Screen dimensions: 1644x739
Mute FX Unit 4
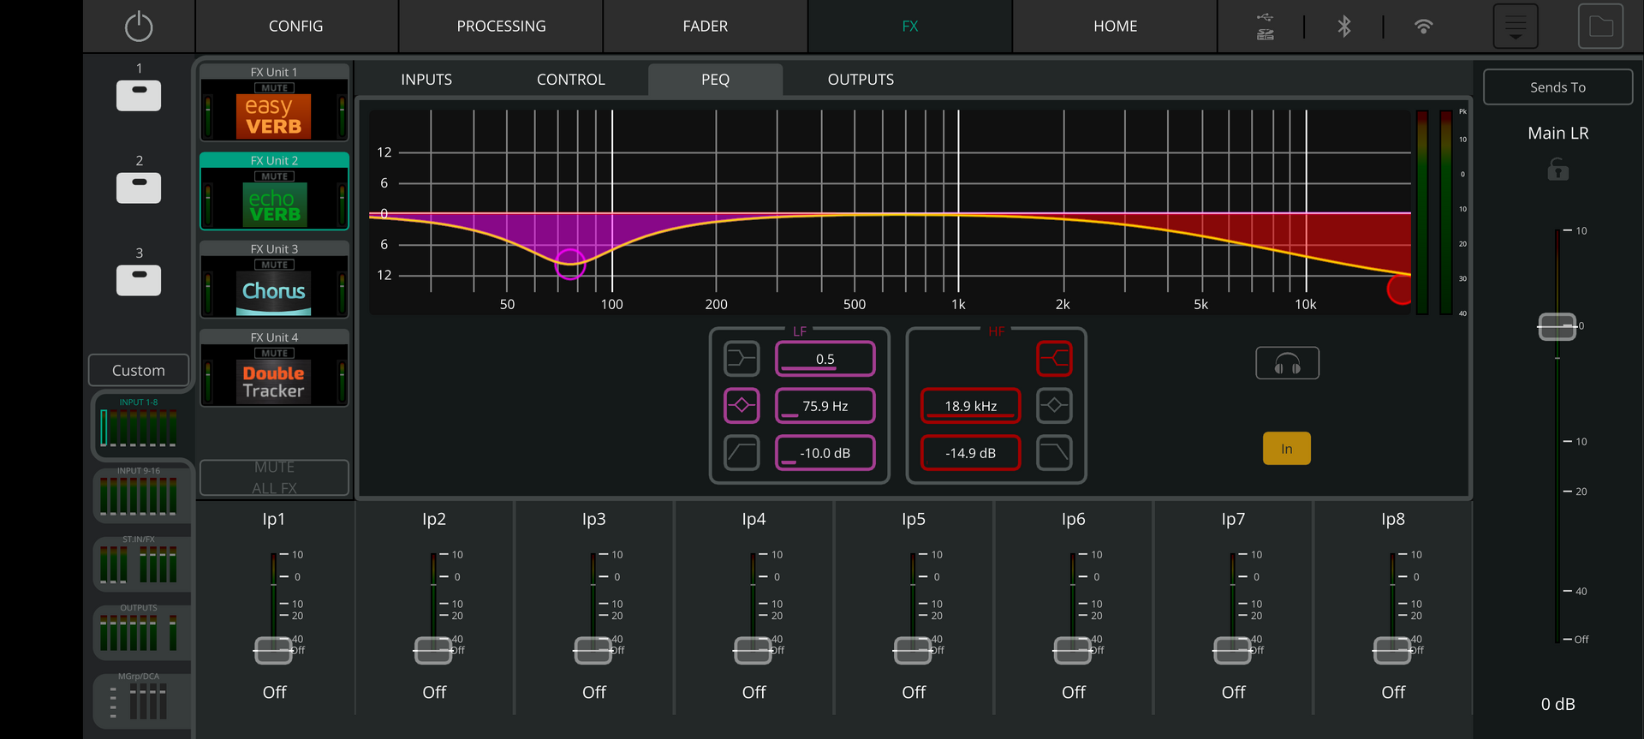[x=274, y=353]
